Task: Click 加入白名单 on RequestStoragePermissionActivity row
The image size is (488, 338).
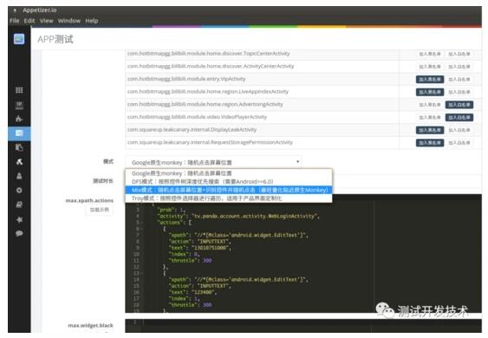Action: [459, 143]
